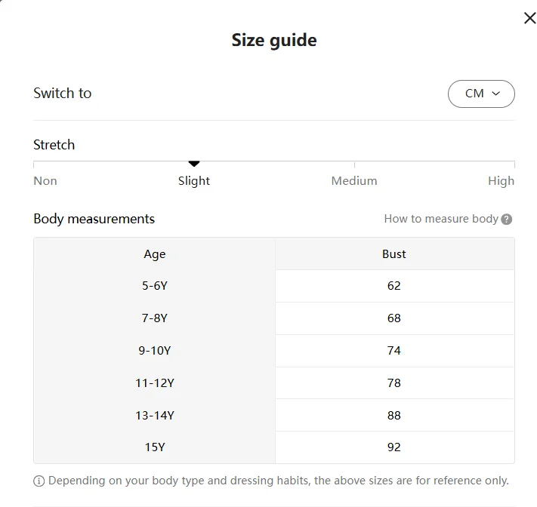Select the 7-8Y age row
The width and height of the screenshot is (537, 507).
[155, 318]
